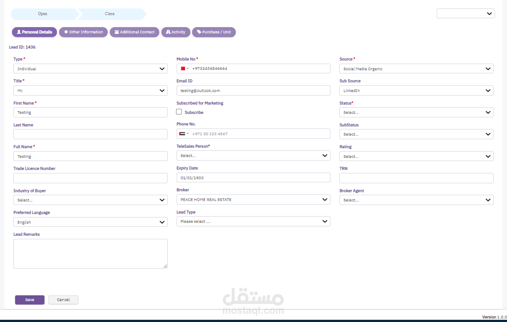Focus the Full Name field
The height and width of the screenshot is (322, 507).
tap(91, 156)
